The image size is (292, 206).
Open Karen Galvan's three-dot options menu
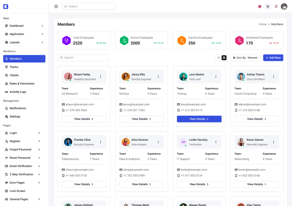[x=274, y=142]
